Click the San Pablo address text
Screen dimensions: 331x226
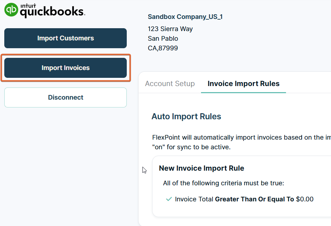[162, 38]
